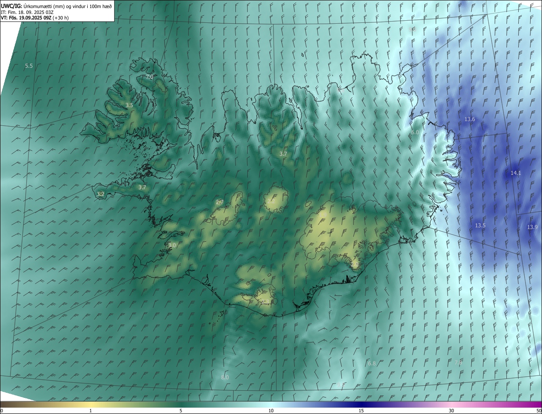Select the 1 tick on the colour scale
This screenshot has width=542, height=414.
[91, 411]
